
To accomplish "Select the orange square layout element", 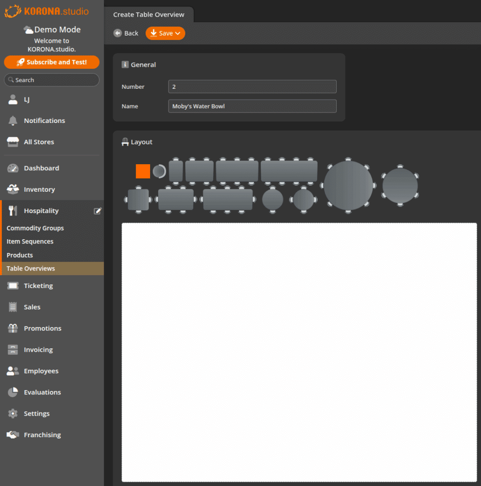I will (142, 171).
